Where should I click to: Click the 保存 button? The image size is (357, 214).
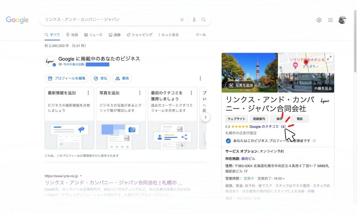click(x=280, y=119)
